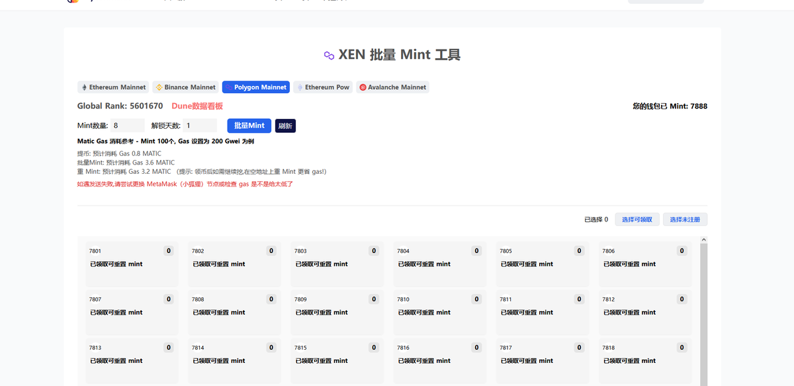Click the Global Rank: 5601670 text
Screen dimensions: 794x386
[120, 106]
